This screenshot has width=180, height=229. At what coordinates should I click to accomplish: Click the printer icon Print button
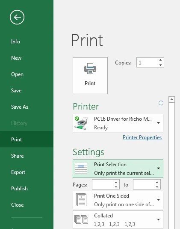click(90, 76)
